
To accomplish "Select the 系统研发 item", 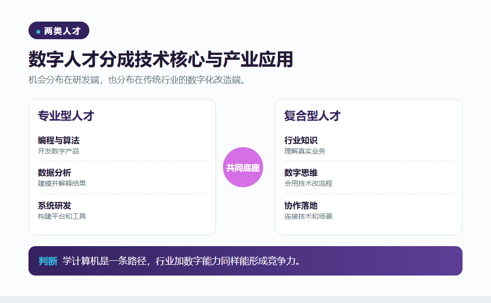I will (55, 205).
